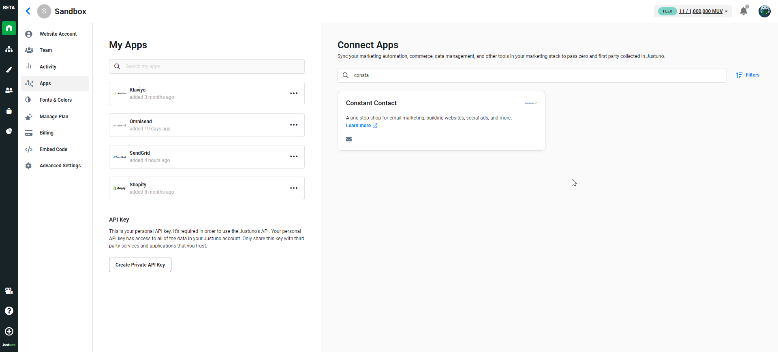Go to Fonts & Colors settings
This screenshot has height=352, width=778.
(x=56, y=100)
